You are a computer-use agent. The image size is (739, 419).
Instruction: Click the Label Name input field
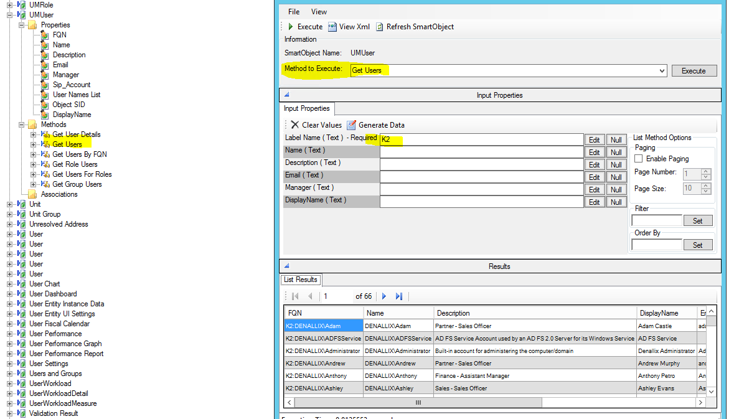pos(482,139)
